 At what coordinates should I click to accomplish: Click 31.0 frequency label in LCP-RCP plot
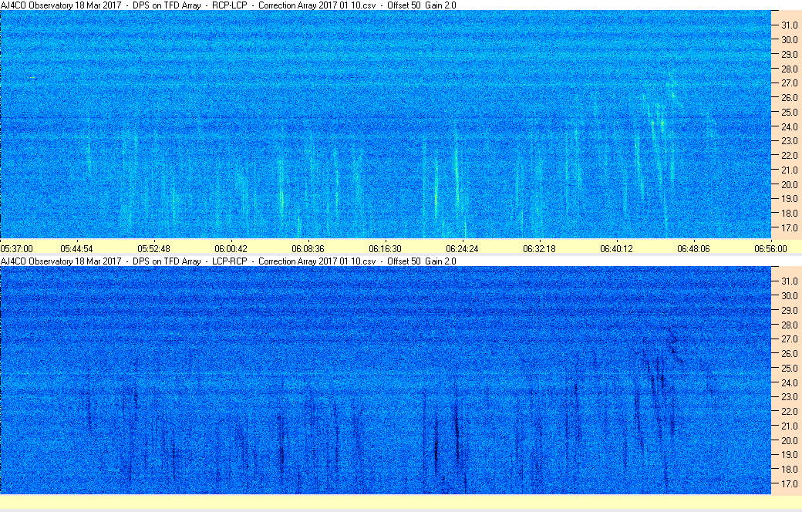[789, 281]
